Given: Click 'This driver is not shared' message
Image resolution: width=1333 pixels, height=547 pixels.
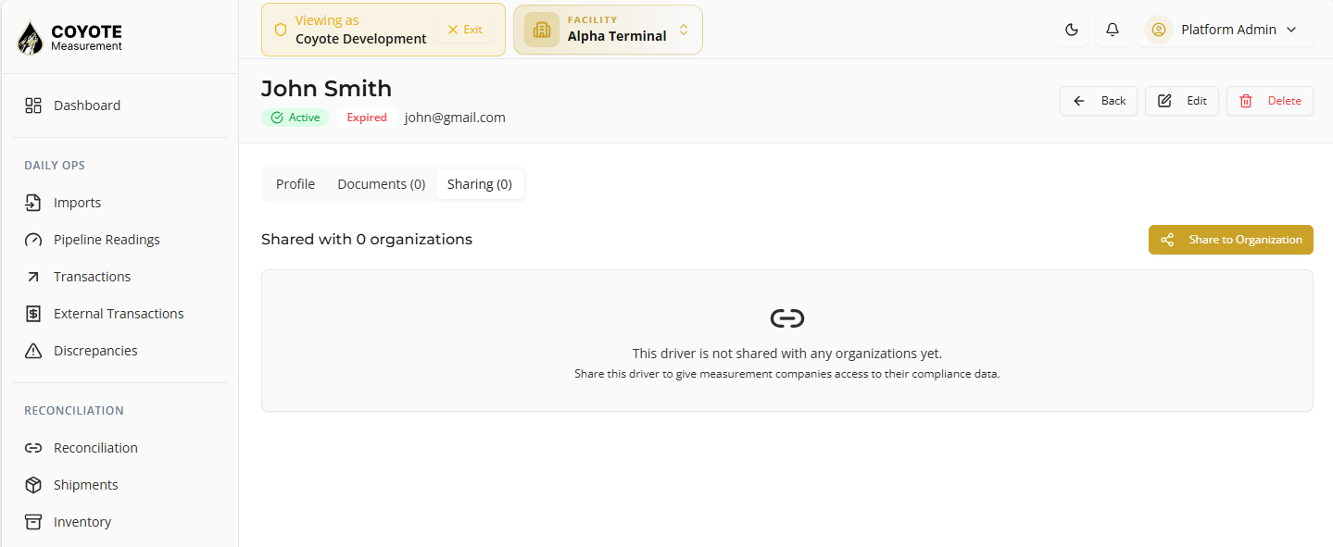Looking at the screenshot, I should (787, 354).
